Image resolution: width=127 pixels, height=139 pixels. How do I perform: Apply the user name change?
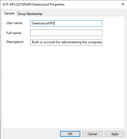[115, 134]
